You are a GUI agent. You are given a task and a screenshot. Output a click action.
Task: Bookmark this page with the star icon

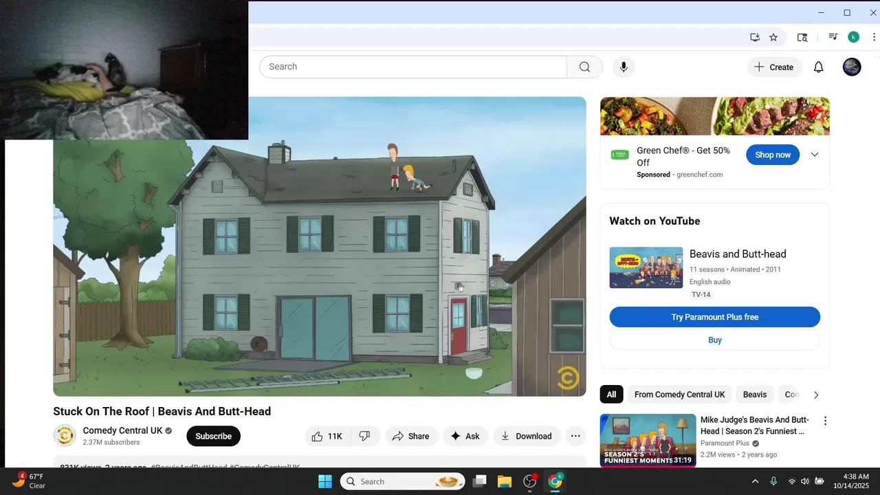pyautogui.click(x=773, y=37)
